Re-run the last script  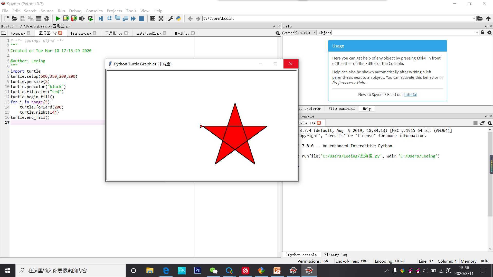coord(90,18)
